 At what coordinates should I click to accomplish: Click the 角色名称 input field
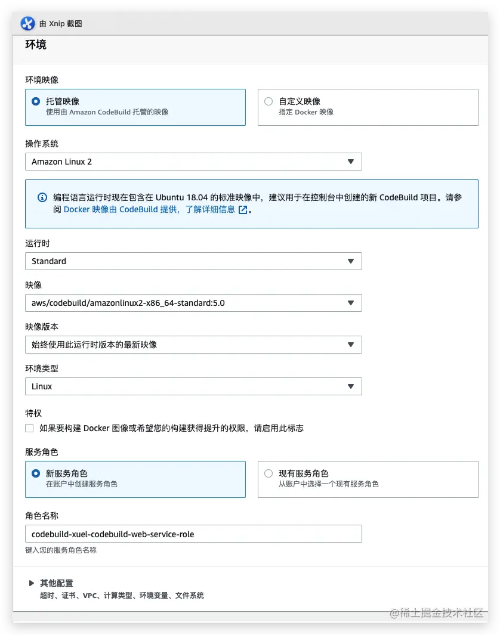(193, 534)
